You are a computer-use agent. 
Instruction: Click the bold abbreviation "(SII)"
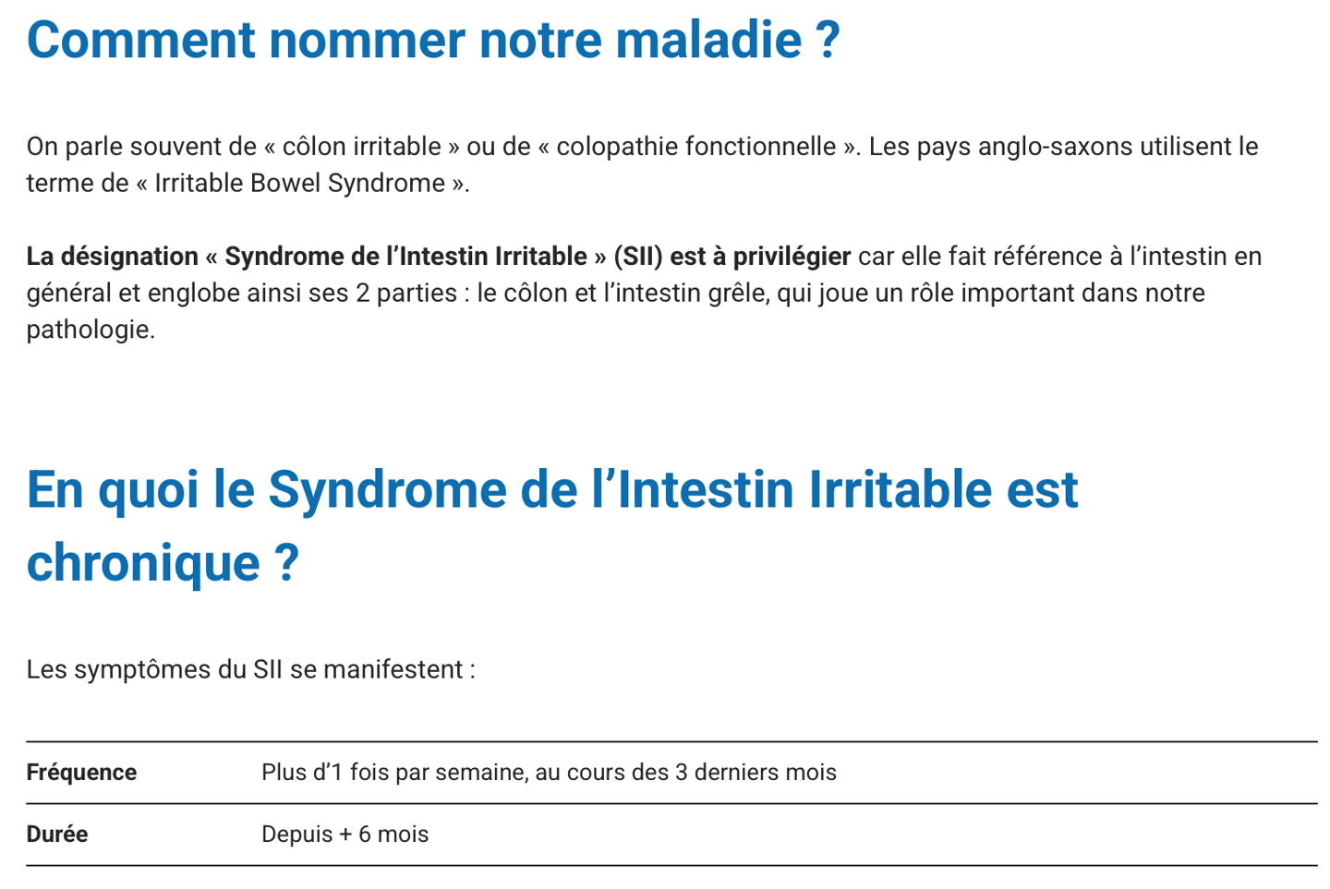[638, 256]
